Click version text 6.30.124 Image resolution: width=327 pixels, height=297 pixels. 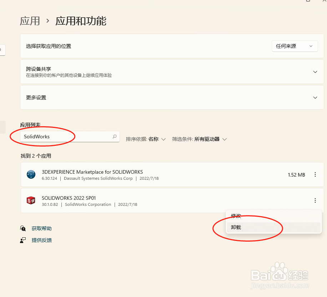[x=49, y=178]
